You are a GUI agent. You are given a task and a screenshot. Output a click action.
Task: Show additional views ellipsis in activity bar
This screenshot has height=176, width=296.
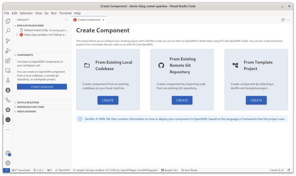(x=8, y=130)
